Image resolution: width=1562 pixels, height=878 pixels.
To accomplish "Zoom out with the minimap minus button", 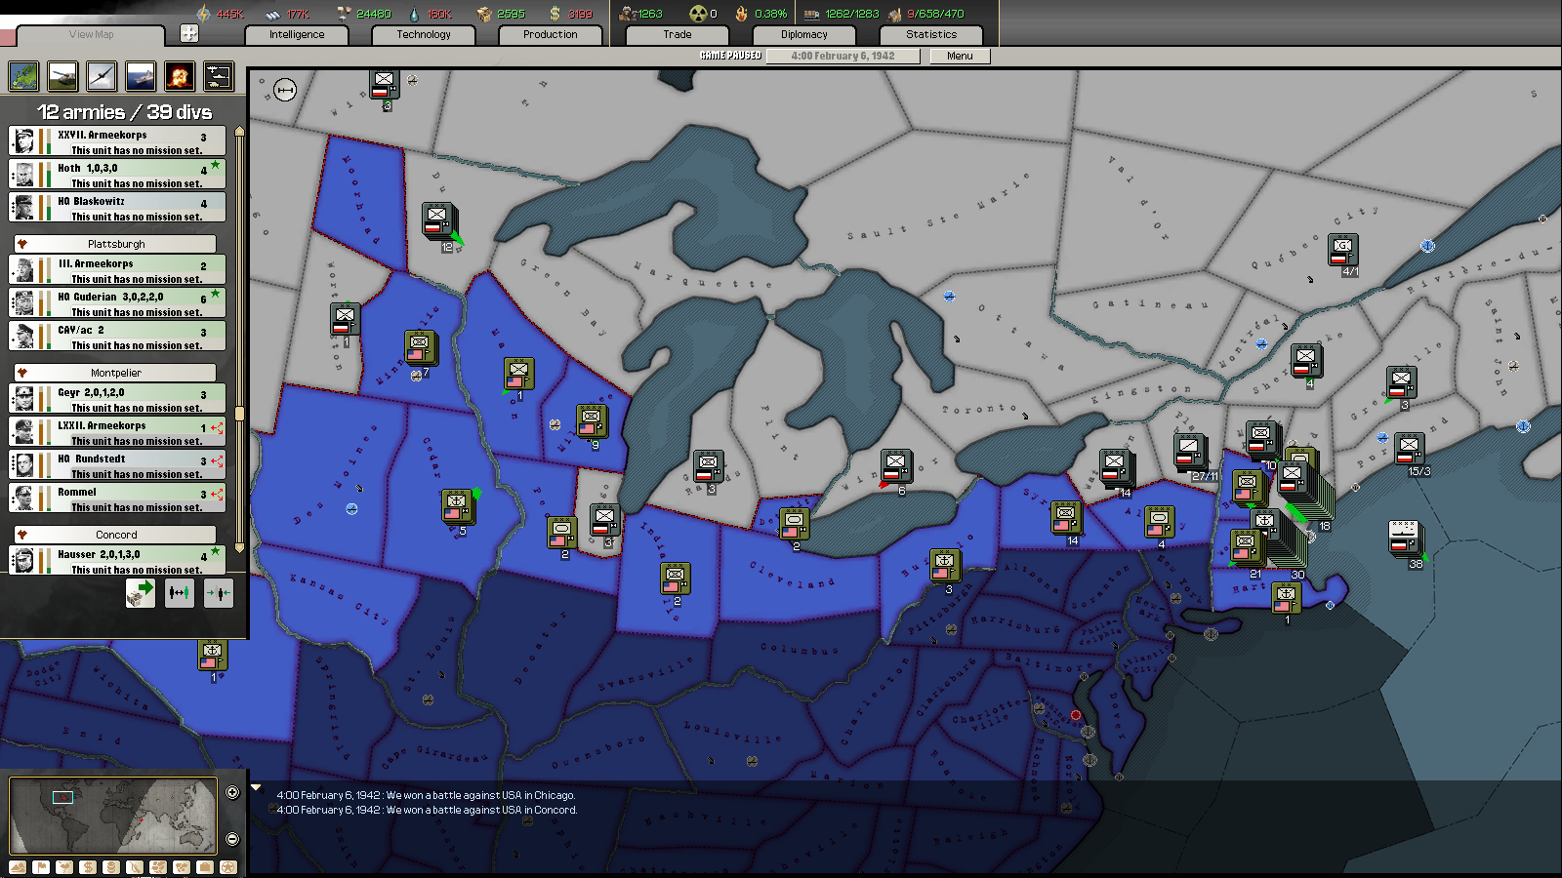I will click(x=232, y=839).
